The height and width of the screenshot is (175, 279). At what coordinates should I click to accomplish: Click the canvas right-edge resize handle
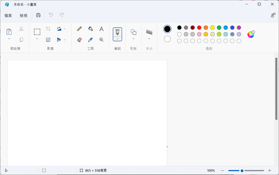167,147
